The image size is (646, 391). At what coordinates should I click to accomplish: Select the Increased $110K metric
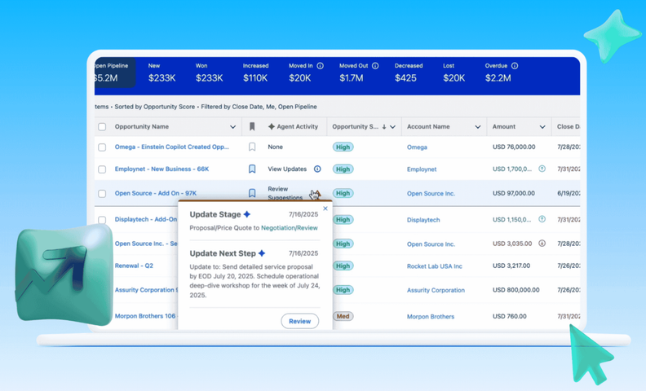click(x=255, y=72)
